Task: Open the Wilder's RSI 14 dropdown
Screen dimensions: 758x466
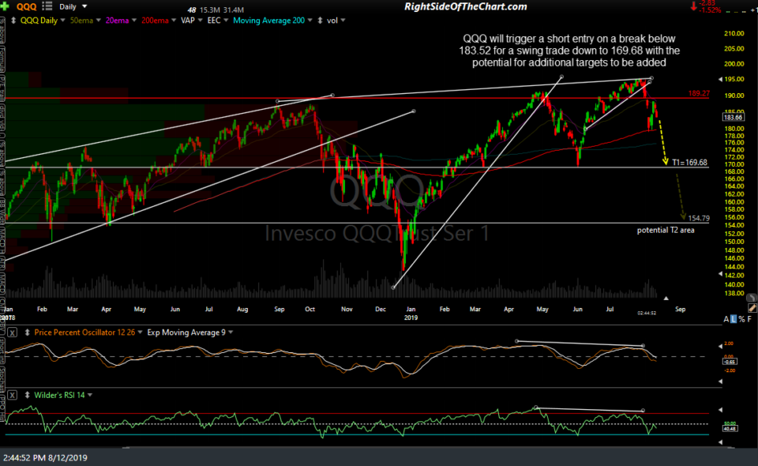Action: pos(89,394)
